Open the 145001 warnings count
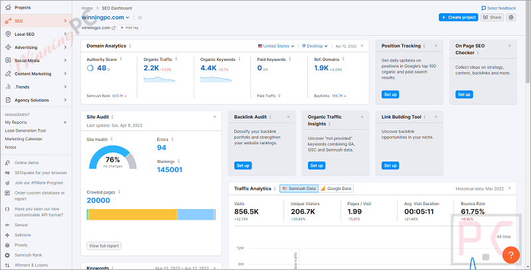531x270 pixels. click(x=170, y=170)
